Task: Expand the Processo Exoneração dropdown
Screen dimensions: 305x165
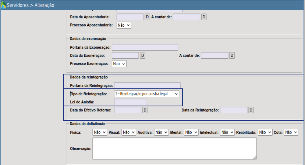Action: (119, 63)
